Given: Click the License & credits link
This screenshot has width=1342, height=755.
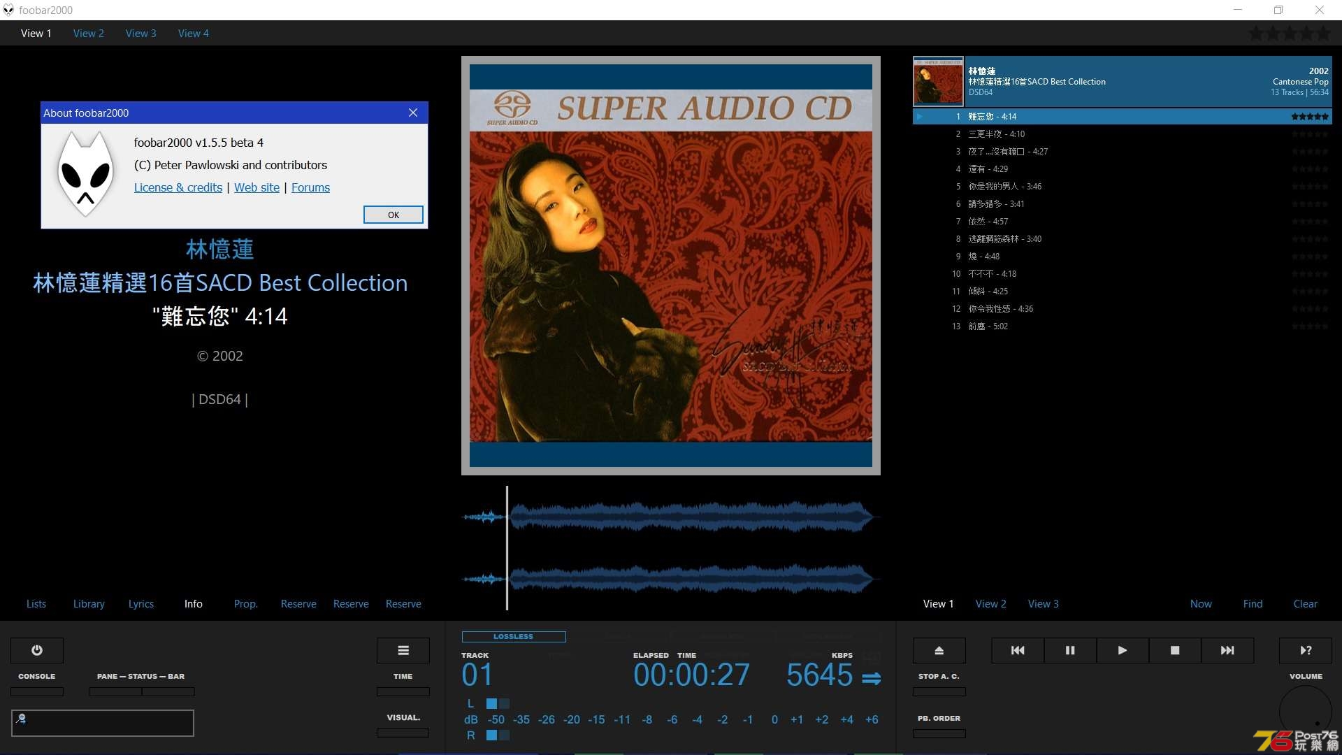Looking at the screenshot, I should tap(177, 187).
